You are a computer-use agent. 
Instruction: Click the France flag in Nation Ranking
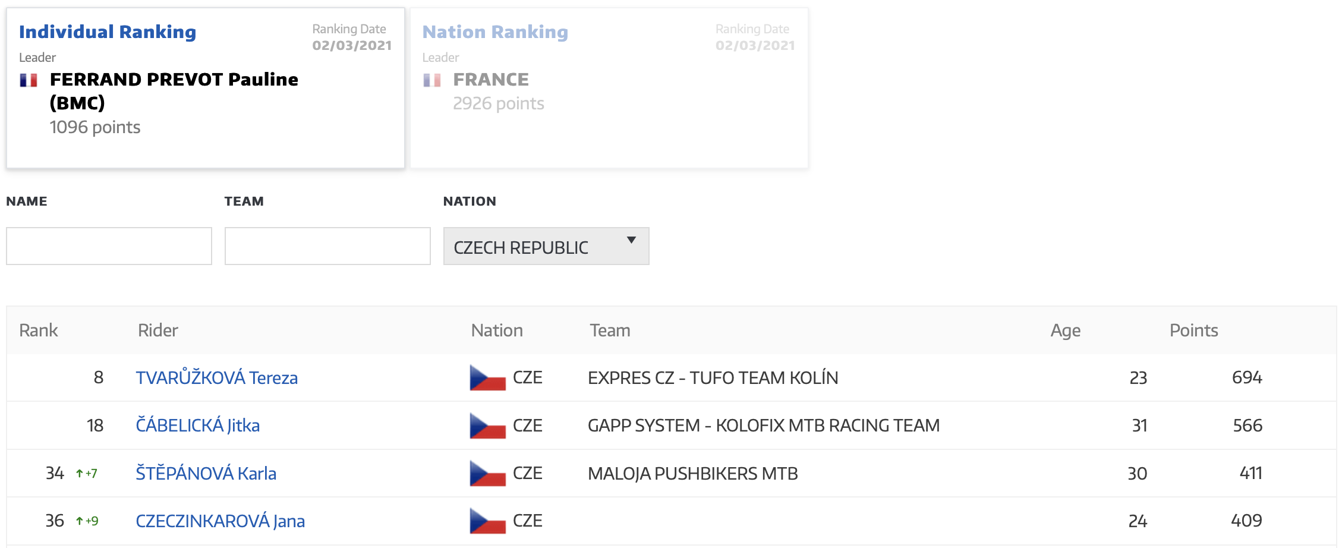(432, 80)
